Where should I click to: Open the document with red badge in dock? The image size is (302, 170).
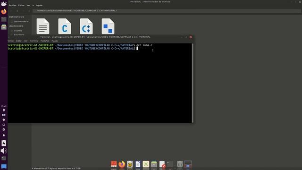point(162,164)
